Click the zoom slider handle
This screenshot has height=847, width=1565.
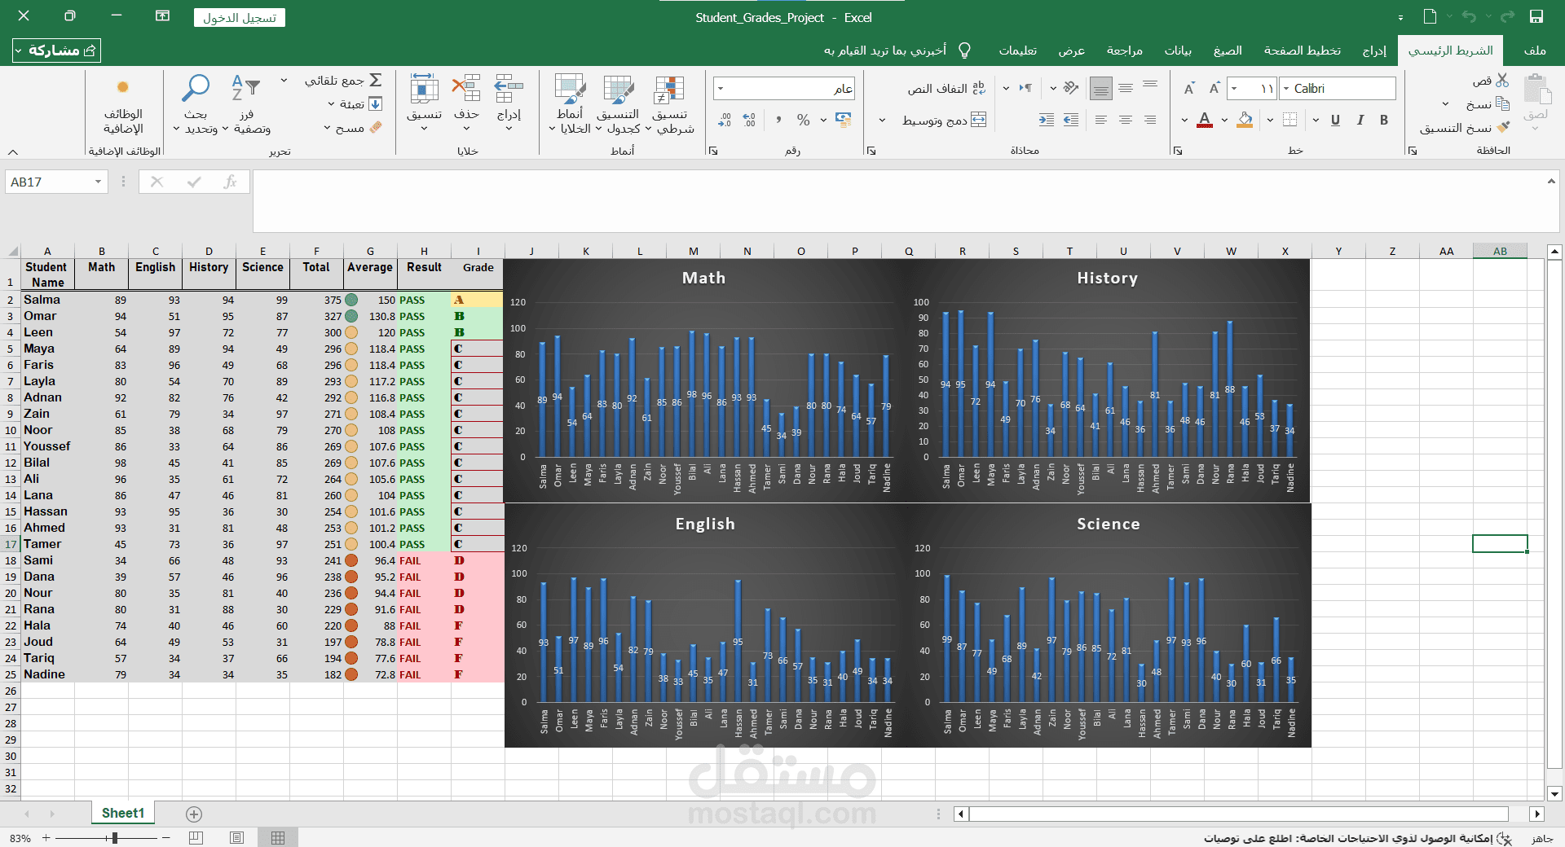[115, 837]
